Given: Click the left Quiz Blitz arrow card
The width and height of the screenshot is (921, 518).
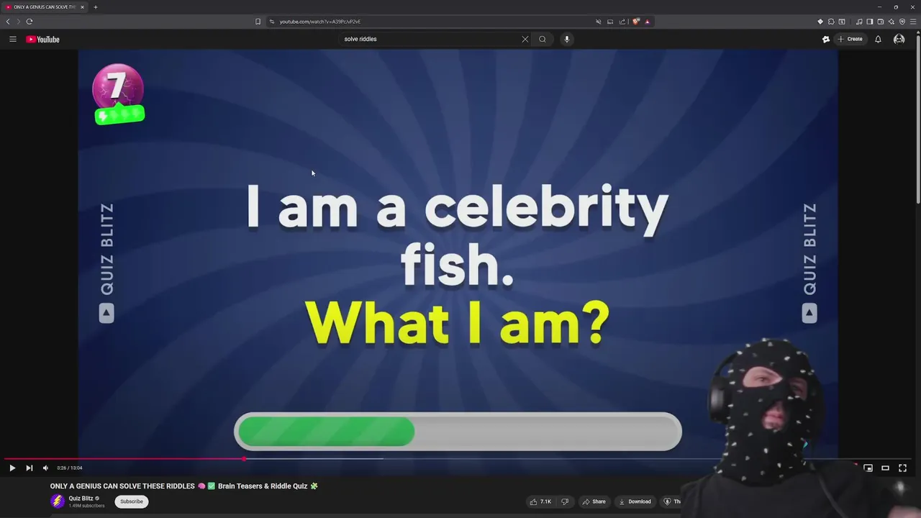Looking at the screenshot, I should click(x=106, y=313).
